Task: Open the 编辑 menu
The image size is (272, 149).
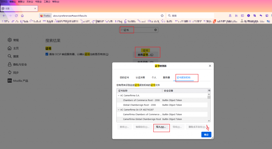Action: [13, 2]
